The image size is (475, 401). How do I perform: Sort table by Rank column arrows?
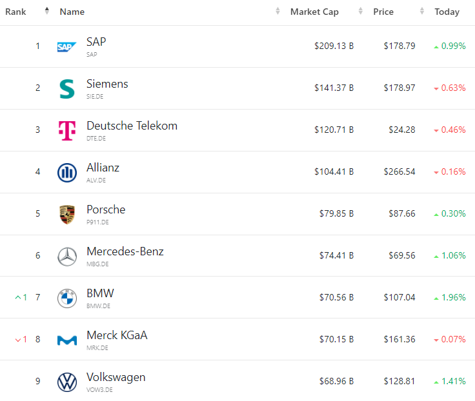click(46, 12)
